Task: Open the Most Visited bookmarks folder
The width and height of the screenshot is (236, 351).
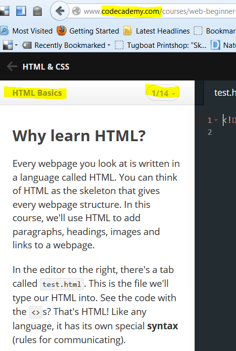Action: [x=27, y=31]
